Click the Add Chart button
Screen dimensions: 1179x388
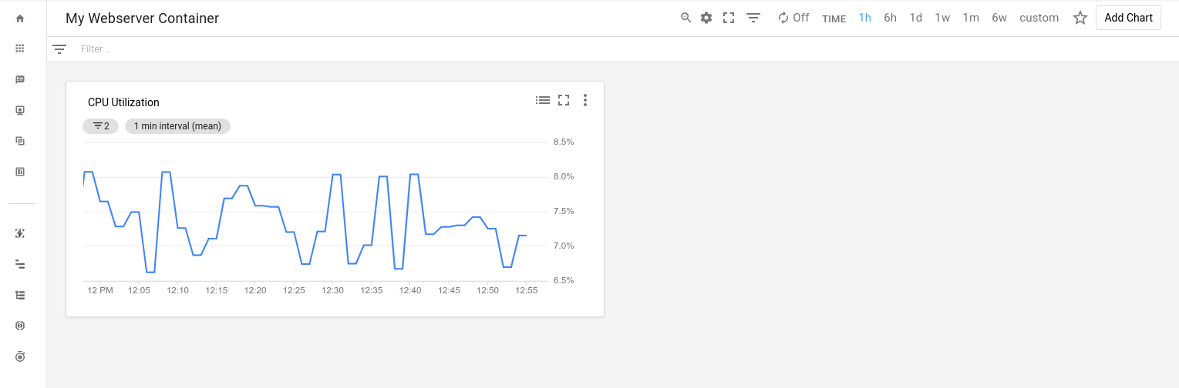1128,18
